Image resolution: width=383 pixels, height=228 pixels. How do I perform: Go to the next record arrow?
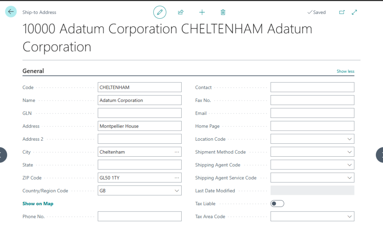click(x=380, y=155)
